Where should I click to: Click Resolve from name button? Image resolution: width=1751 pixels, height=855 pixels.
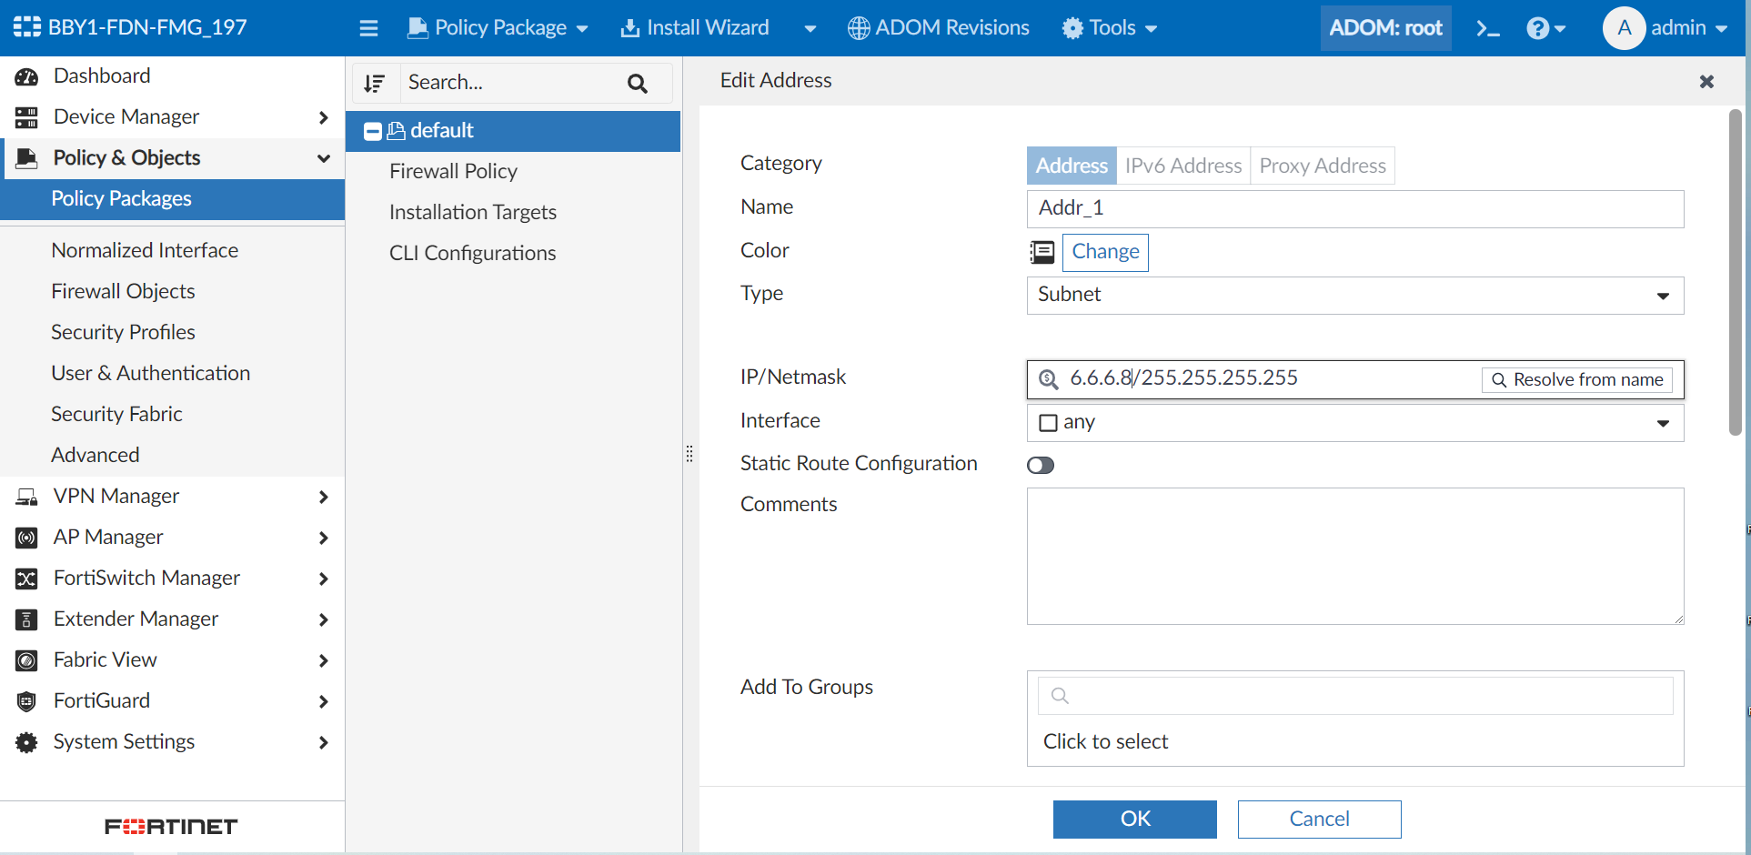[x=1577, y=379]
